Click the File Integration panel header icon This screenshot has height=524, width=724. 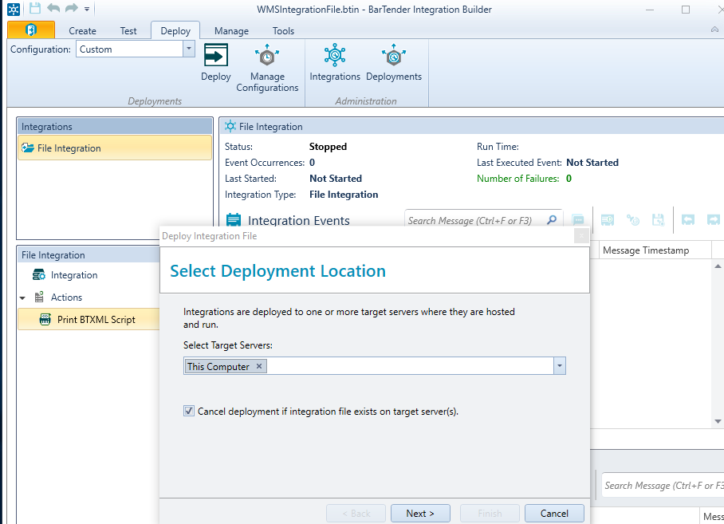[230, 126]
